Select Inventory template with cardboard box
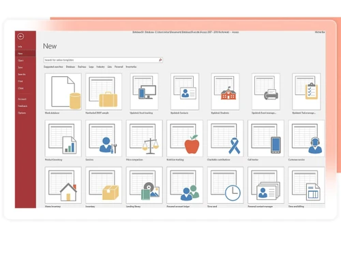The image size is (341, 255). [x=104, y=185]
